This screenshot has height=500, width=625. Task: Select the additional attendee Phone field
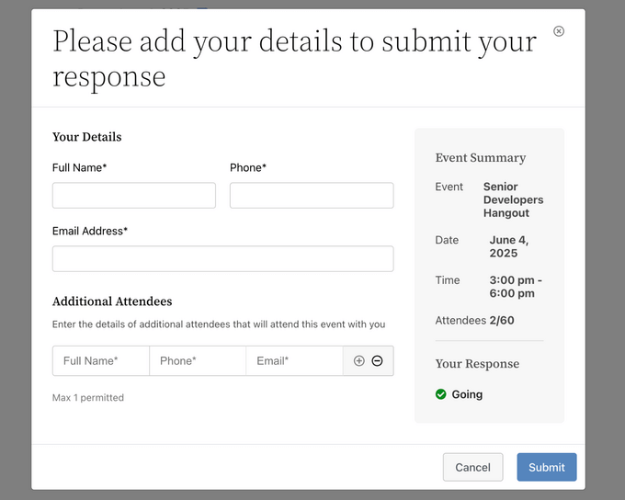[x=198, y=361]
